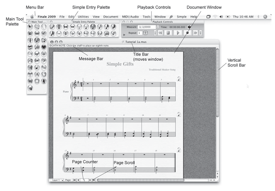Select the Selection arrow tool in Main Tool palette
275x191 pixels.
[30, 27]
